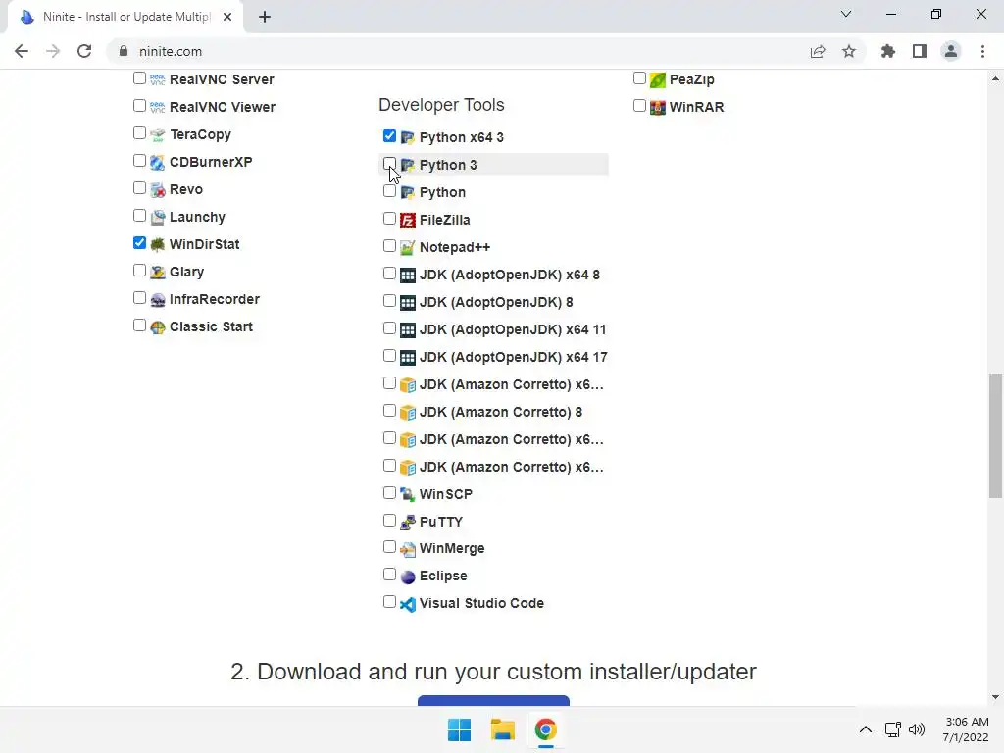Screen dimensions: 1004x753
Task: Click the Classic Start app icon
Action: pyautogui.click(x=158, y=327)
